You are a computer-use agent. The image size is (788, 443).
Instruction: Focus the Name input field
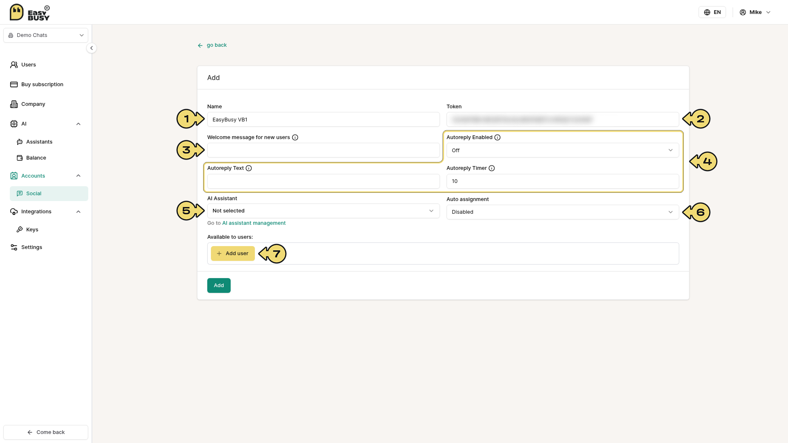323,120
